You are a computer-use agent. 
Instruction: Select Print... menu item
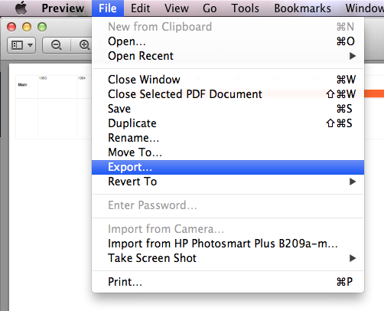(228, 282)
